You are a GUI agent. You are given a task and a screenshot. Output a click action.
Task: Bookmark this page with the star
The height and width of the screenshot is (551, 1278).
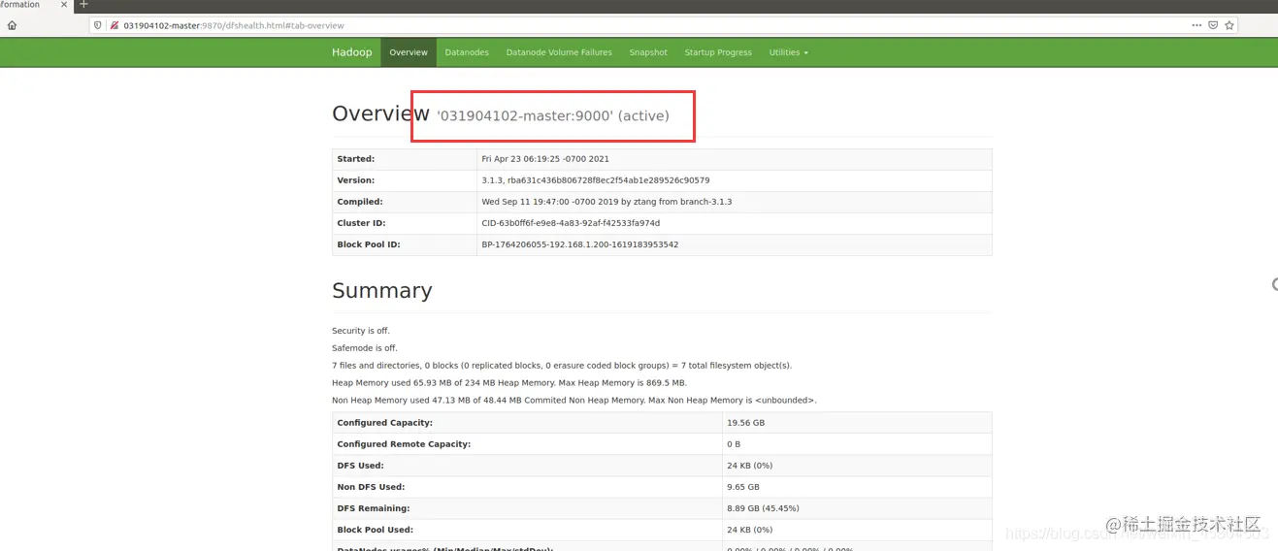click(1229, 25)
